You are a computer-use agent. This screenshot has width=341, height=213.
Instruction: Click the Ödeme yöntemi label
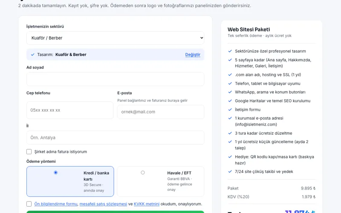pos(41,161)
